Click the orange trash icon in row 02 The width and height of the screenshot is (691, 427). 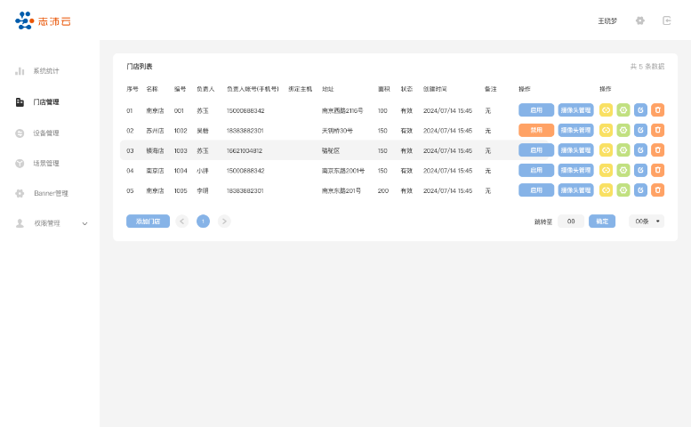657,130
